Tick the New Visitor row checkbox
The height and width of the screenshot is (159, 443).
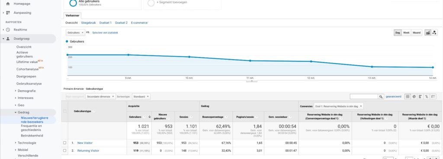tap(65, 143)
